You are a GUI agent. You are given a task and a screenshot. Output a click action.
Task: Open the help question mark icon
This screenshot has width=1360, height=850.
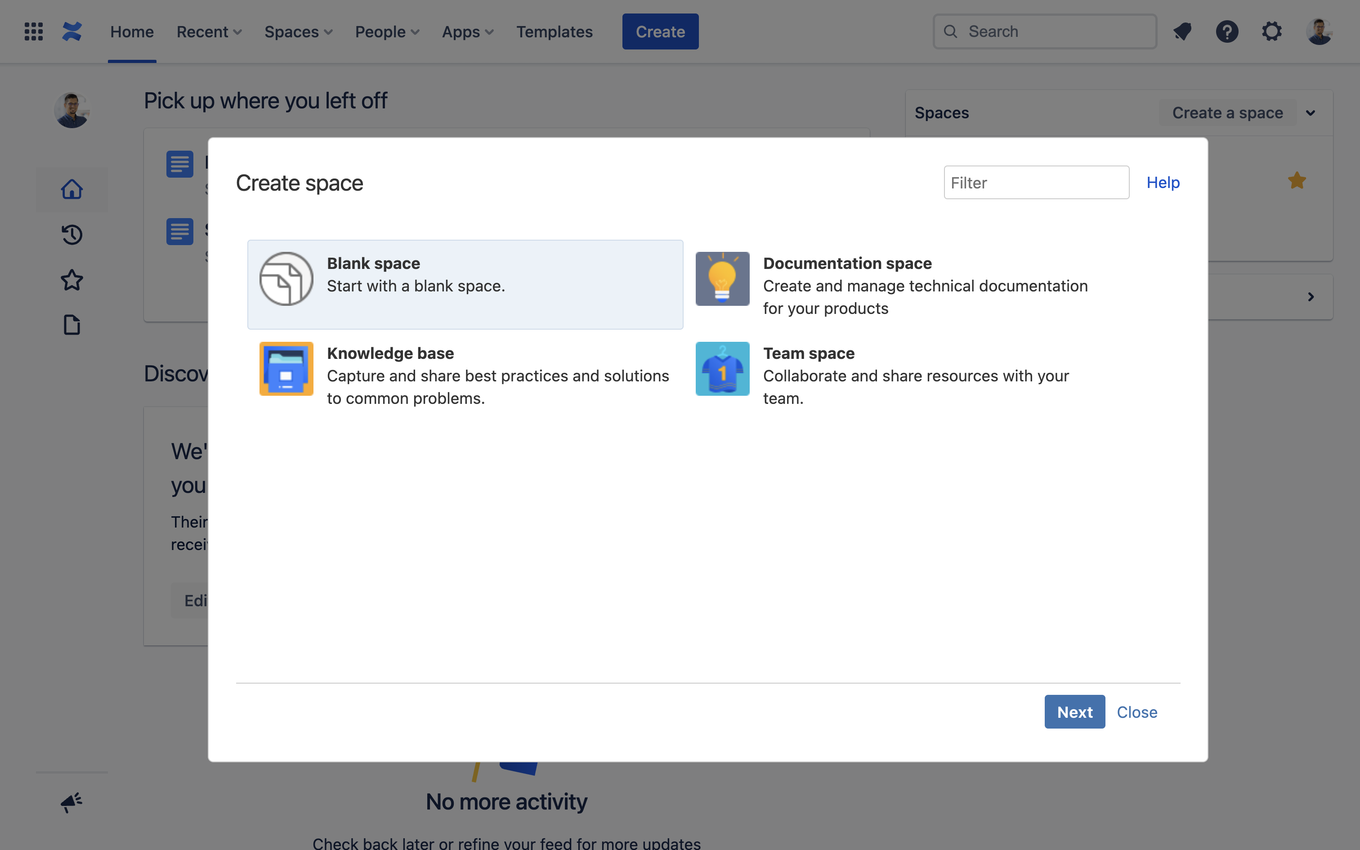coord(1227,31)
